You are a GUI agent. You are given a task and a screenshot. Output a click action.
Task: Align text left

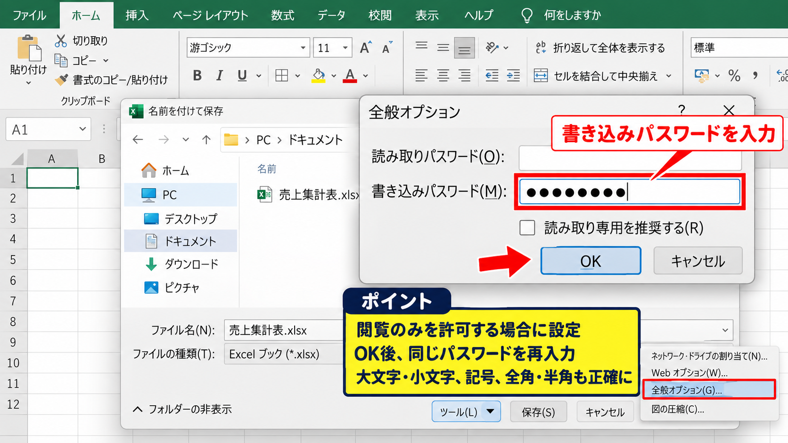coord(421,75)
